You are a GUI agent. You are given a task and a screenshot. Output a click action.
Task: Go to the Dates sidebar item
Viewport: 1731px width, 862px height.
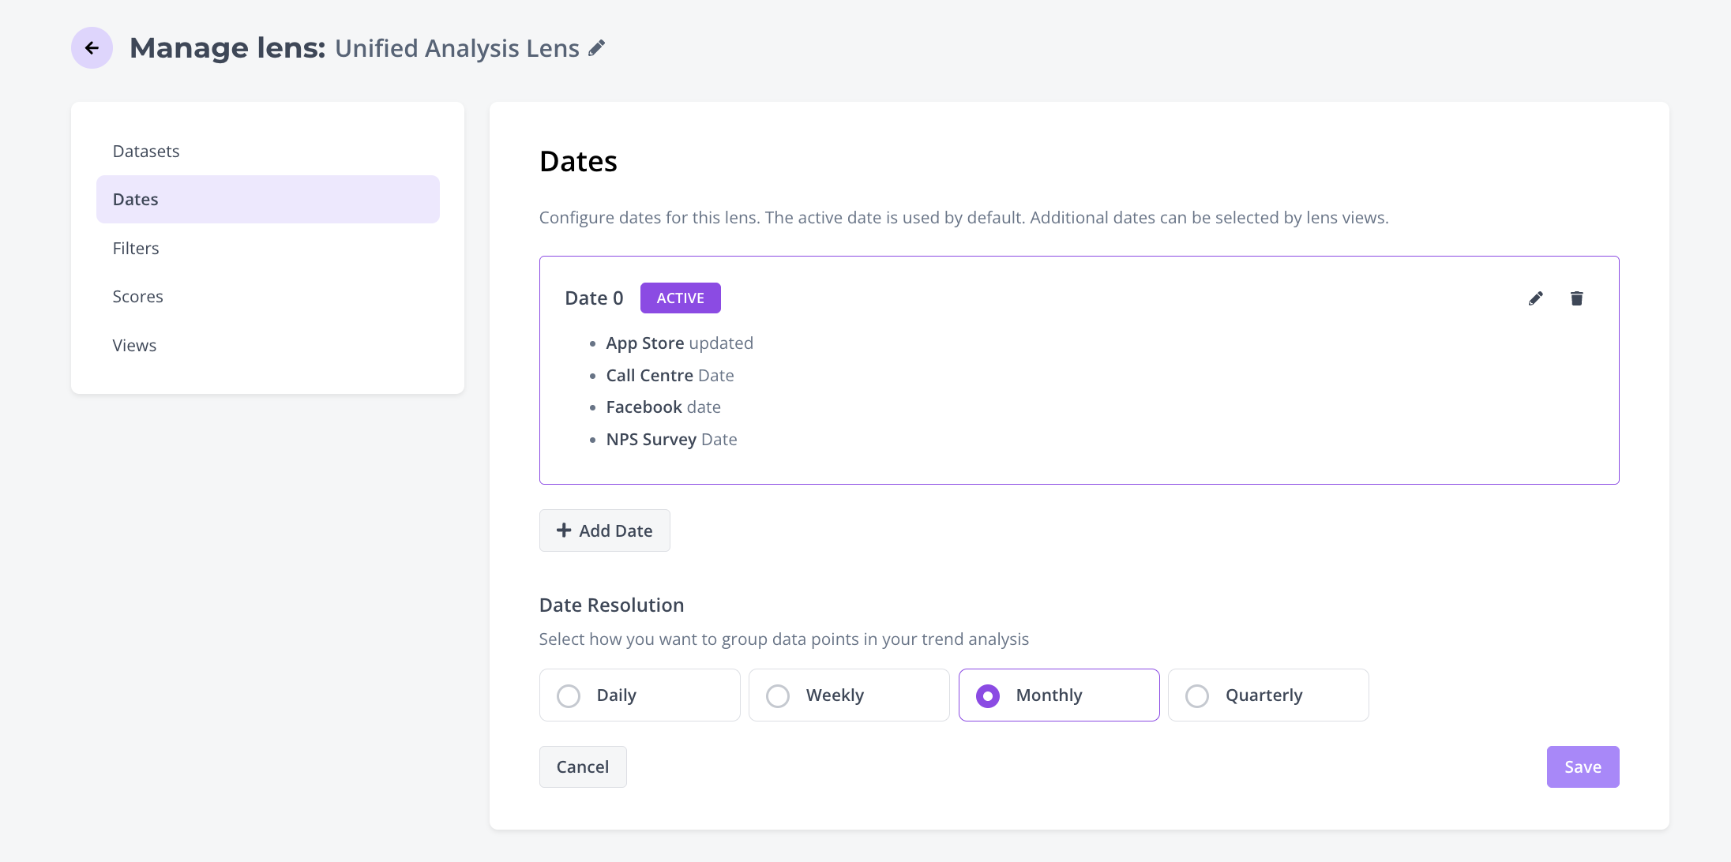136,200
